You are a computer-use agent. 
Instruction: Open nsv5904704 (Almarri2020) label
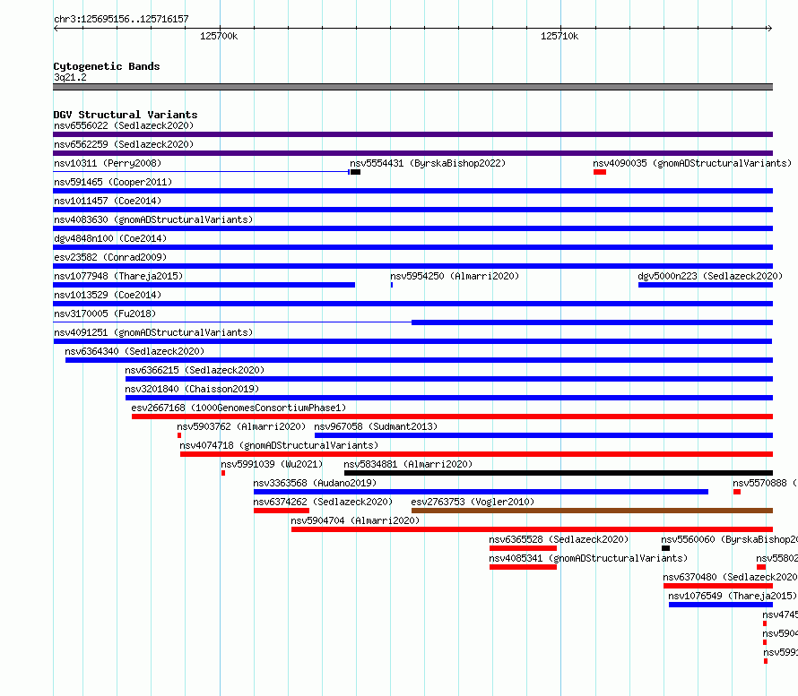355,520
